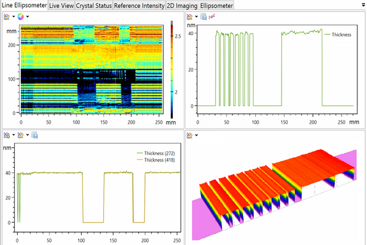This screenshot has height=245, width=367.
Task: Expand dropdown next to color wheel icon
Action: click(27, 17)
